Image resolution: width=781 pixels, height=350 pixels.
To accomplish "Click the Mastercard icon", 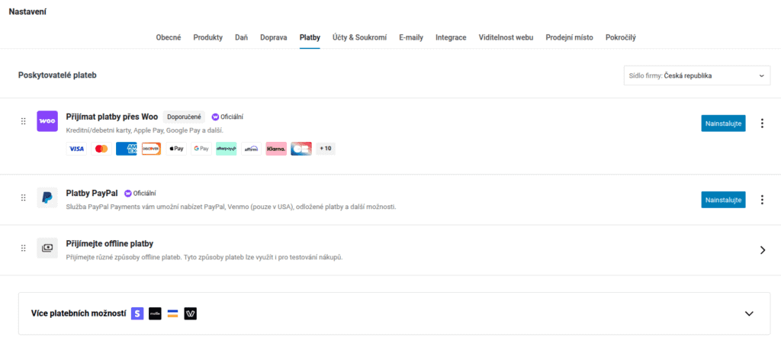I will [x=101, y=149].
